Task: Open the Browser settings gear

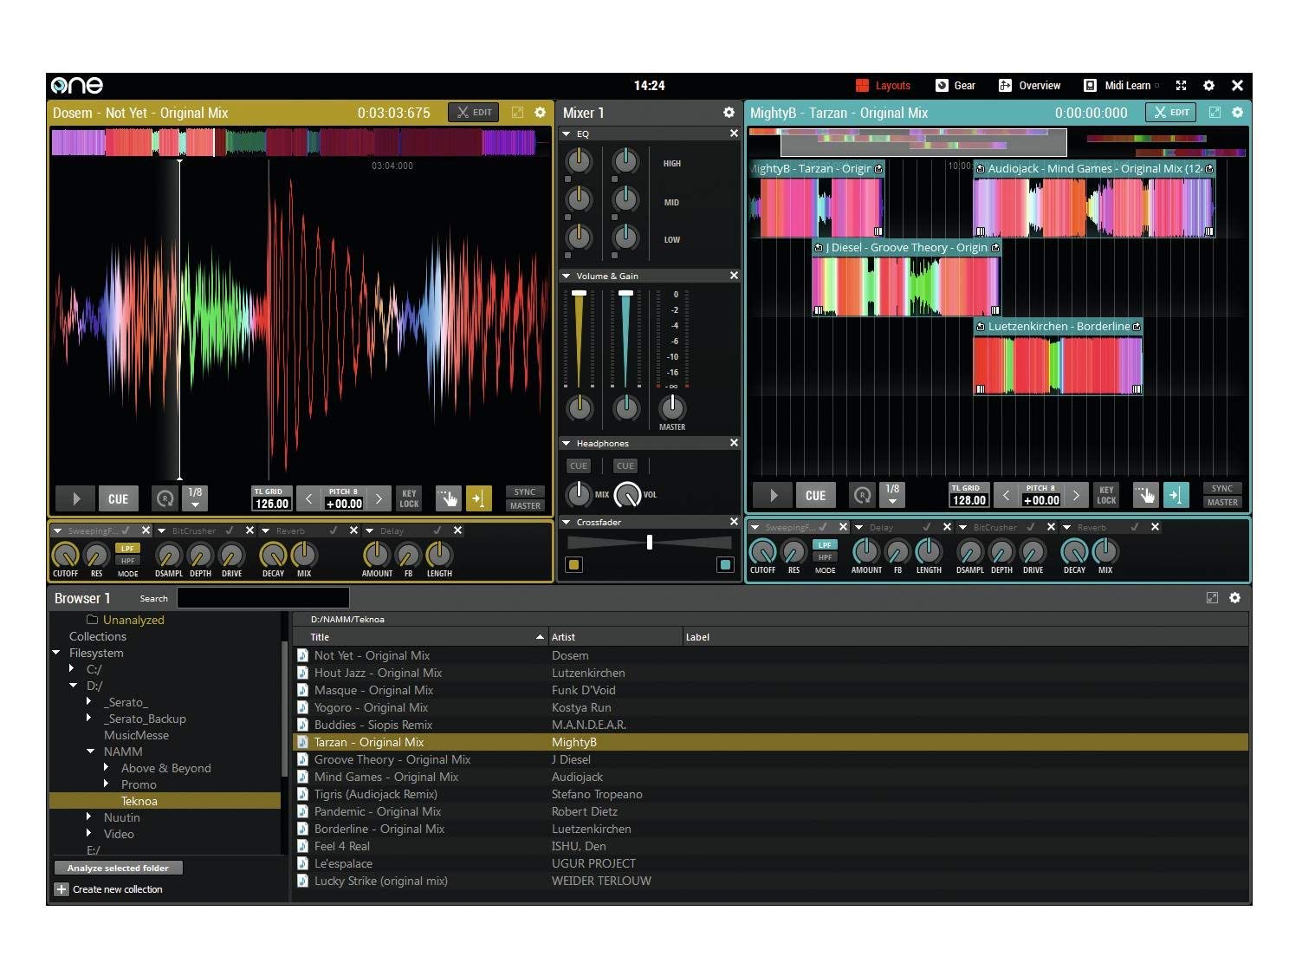Action: 1234,598
